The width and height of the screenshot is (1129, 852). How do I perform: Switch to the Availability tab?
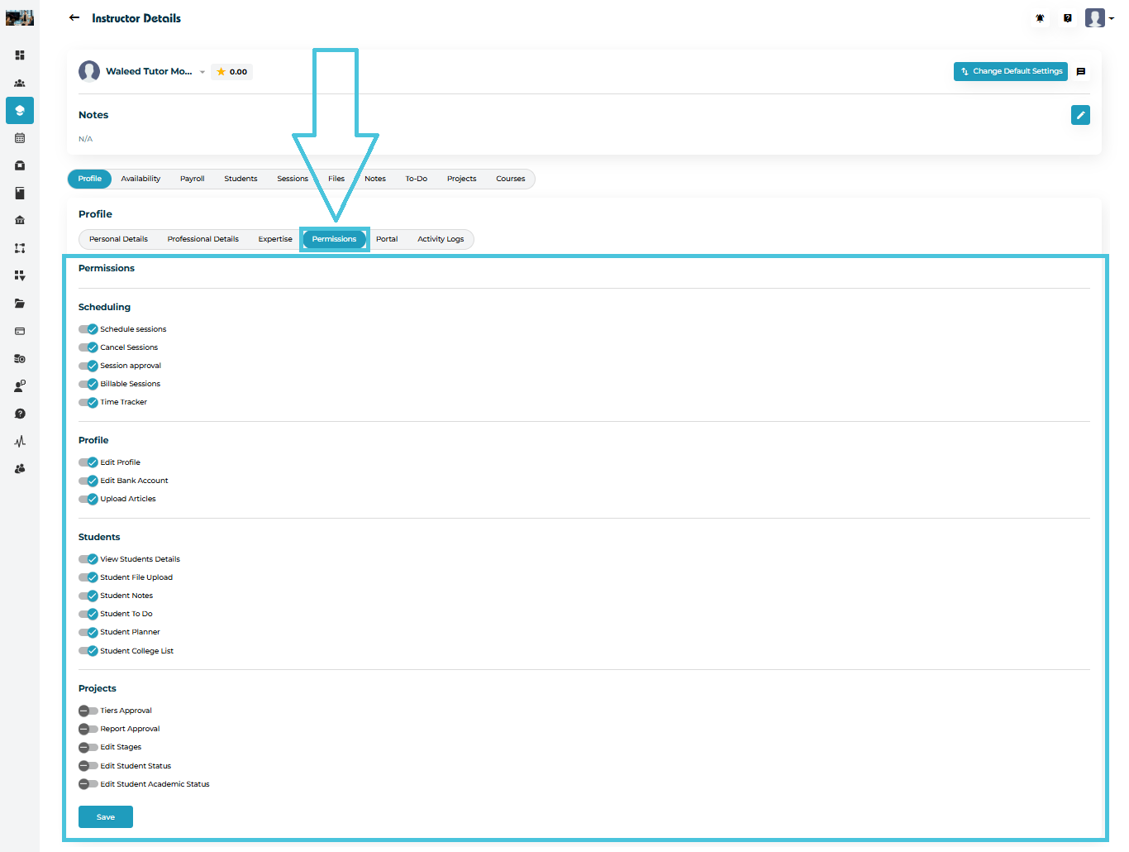coord(141,179)
